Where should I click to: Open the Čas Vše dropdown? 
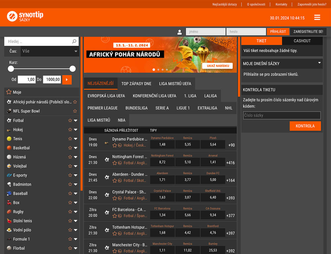tap(50, 51)
